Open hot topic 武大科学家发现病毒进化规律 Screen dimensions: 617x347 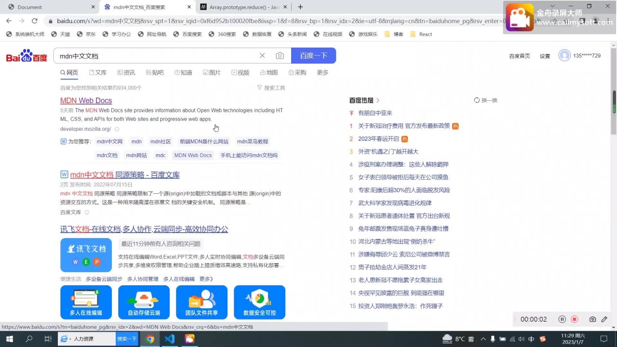[x=395, y=203]
